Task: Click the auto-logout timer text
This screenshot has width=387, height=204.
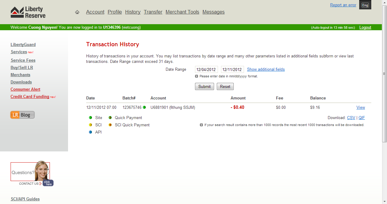Action: (x=333, y=28)
